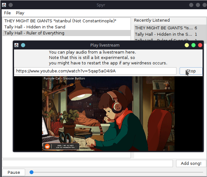The height and width of the screenshot is (177, 207).
Task: Select Tally Hall - Hidden in the Sand in the playlist
Action: point(67,27)
